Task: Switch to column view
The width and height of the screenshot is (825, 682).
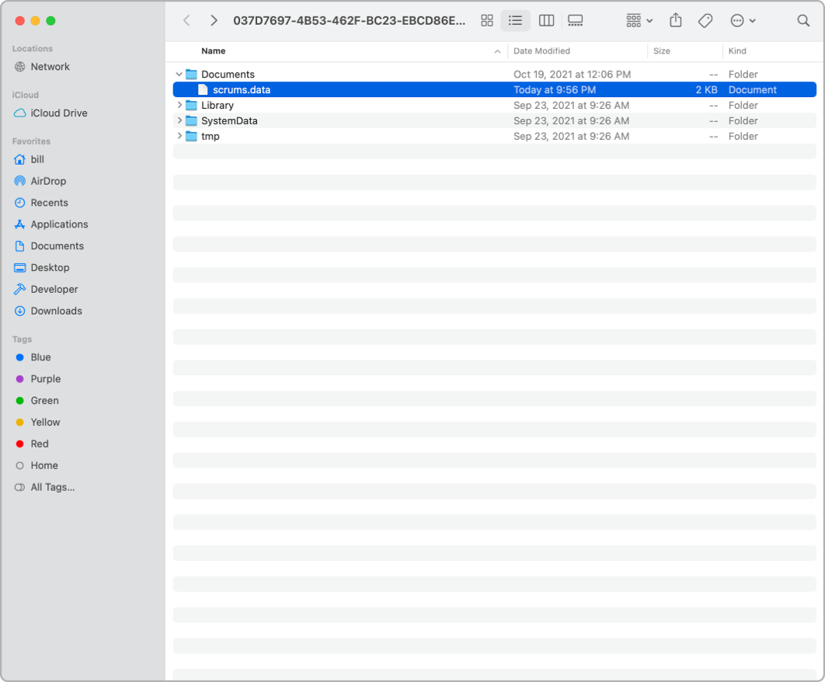Action: pos(546,21)
